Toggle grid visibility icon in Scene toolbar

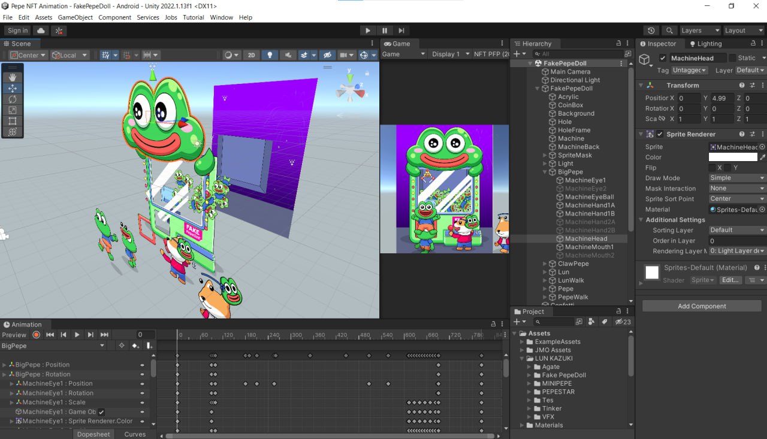(106, 55)
